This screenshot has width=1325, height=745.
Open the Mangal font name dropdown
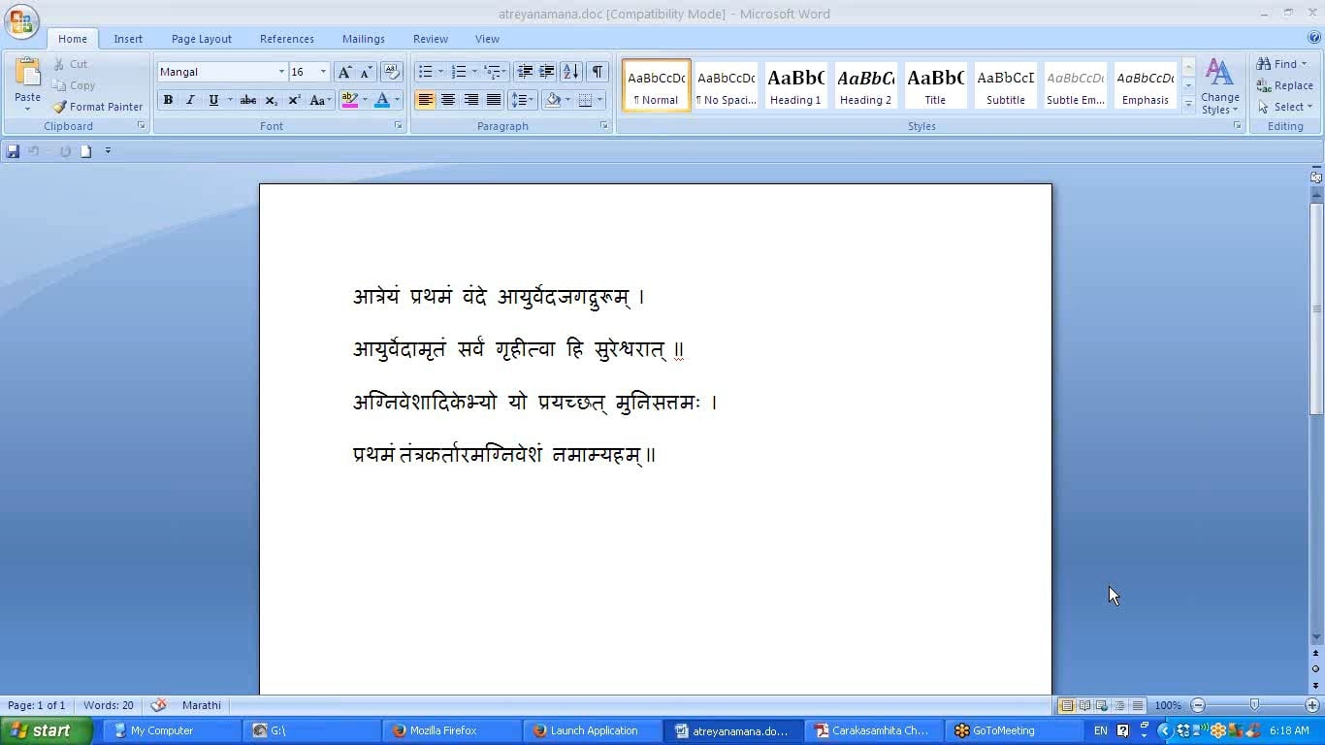(x=281, y=72)
